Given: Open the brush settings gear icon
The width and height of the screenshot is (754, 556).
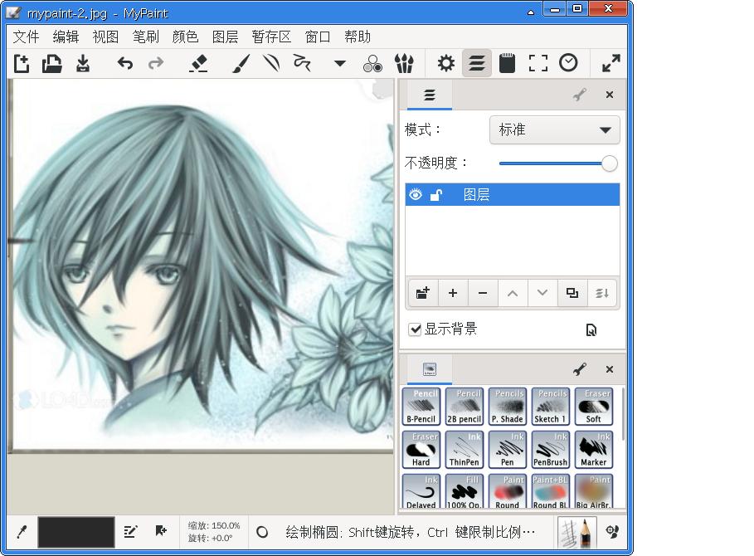Looking at the screenshot, I should point(446,63).
